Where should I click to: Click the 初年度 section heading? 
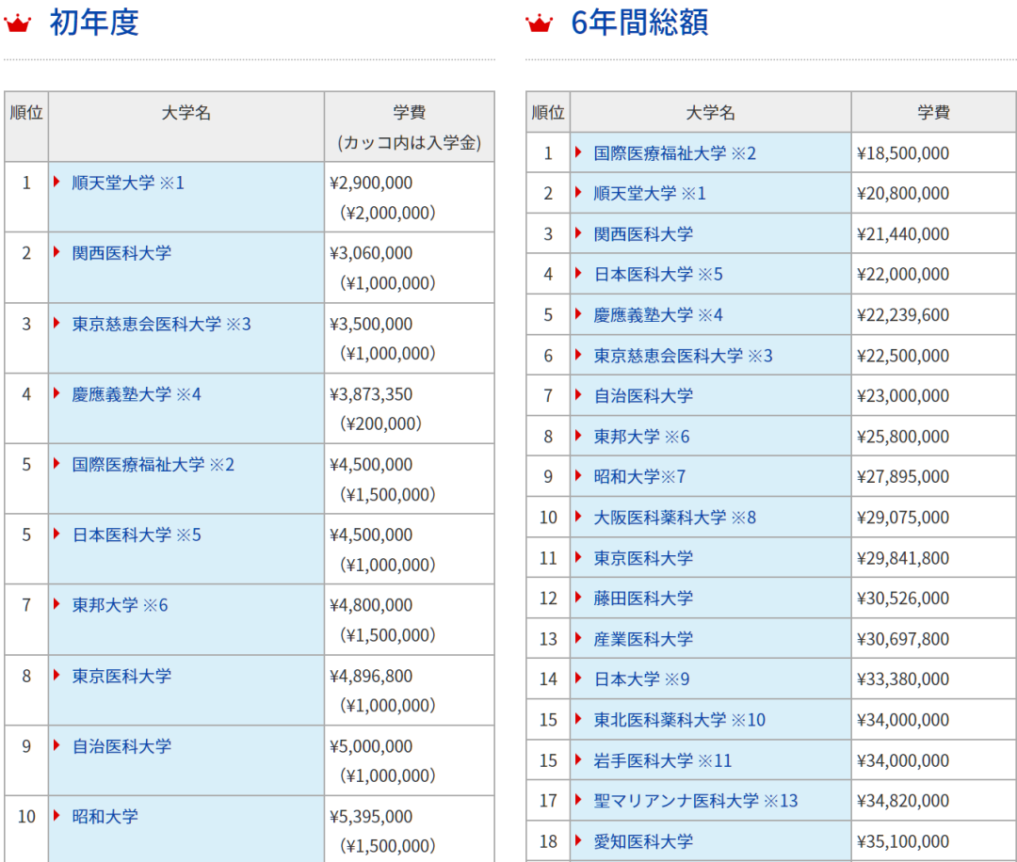pyautogui.click(x=94, y=23)
